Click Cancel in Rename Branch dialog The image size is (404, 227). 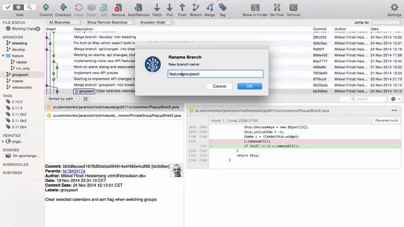coord(219,86)
